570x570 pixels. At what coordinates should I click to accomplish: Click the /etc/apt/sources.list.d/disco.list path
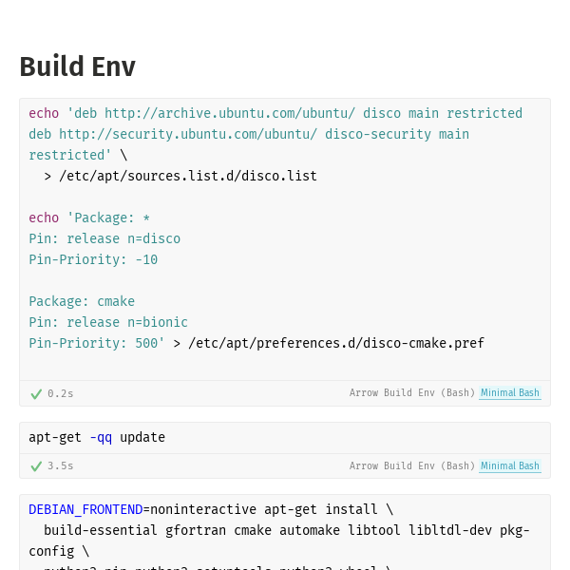(188, 177)
